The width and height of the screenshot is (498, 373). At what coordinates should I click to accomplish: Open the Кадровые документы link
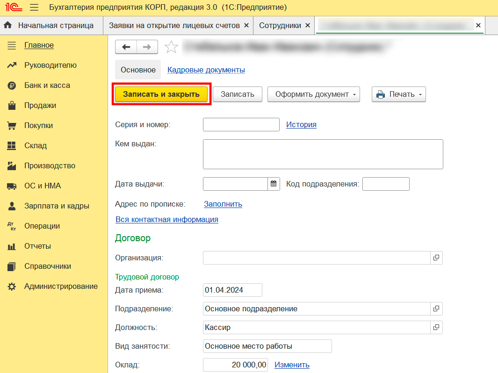[x=206, y=70]
